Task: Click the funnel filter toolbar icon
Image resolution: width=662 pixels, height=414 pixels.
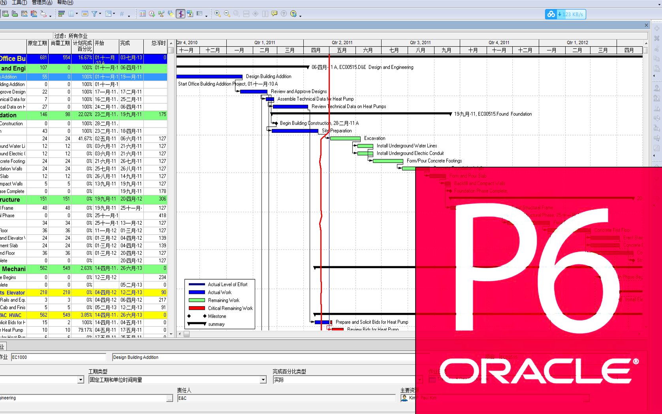Action: click(x=94, y=14)
